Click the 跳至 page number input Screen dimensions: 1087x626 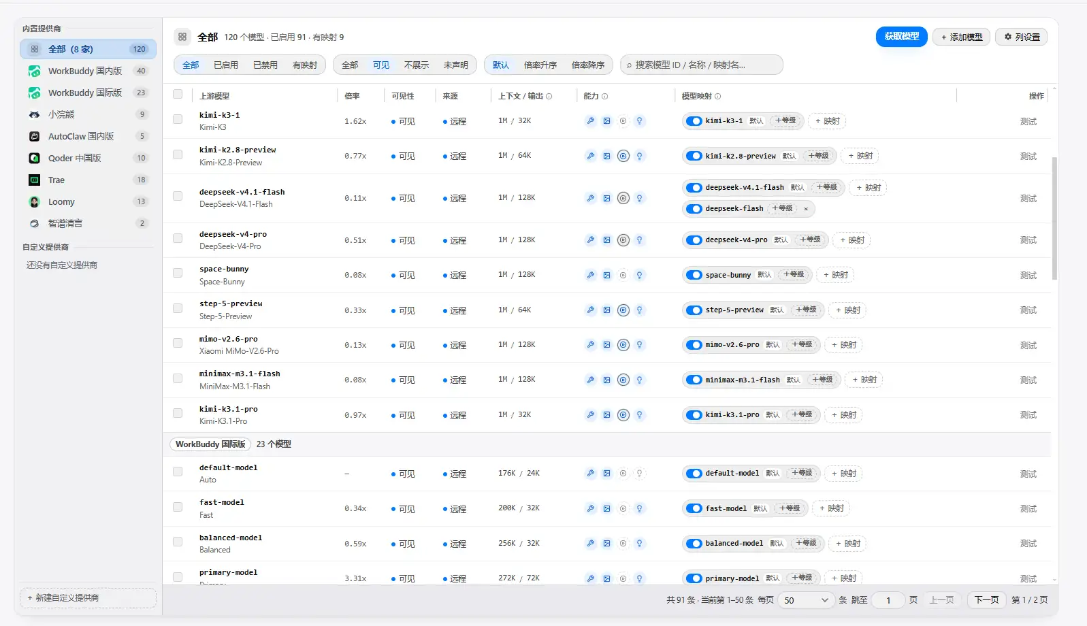pos(888,600)
